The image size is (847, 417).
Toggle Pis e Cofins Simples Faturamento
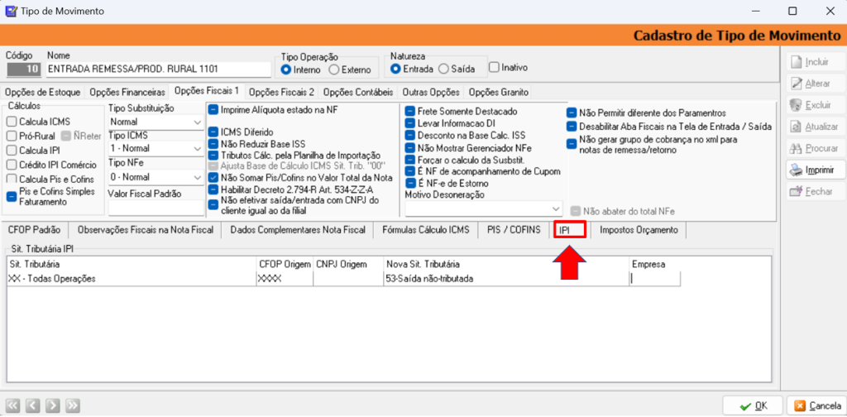click(12, 197)
